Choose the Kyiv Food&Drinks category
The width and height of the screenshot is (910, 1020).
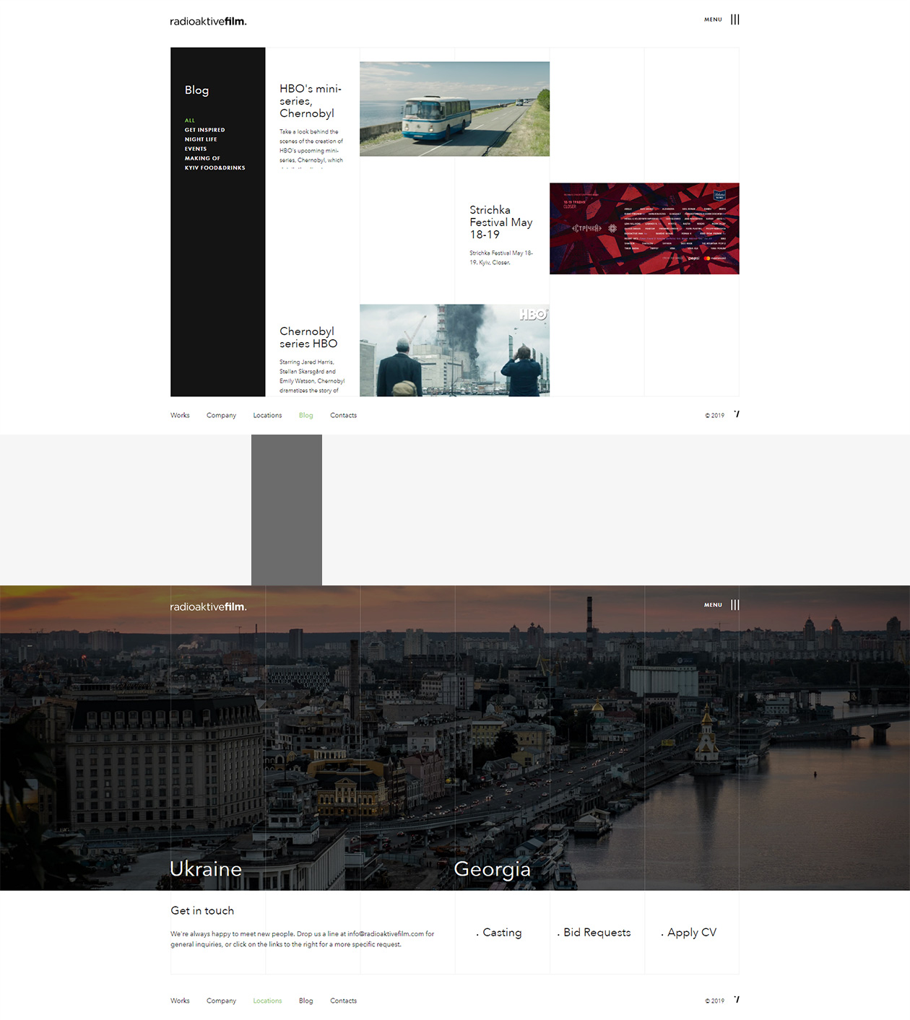214,167
